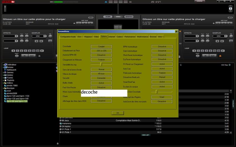Adjust Sensibilité du Jog slider

tap(101, 64)
